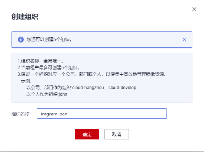Viewport: 204px width, 152px height.
Task: Click the 示例: label
Action: [x=26, y=81]
